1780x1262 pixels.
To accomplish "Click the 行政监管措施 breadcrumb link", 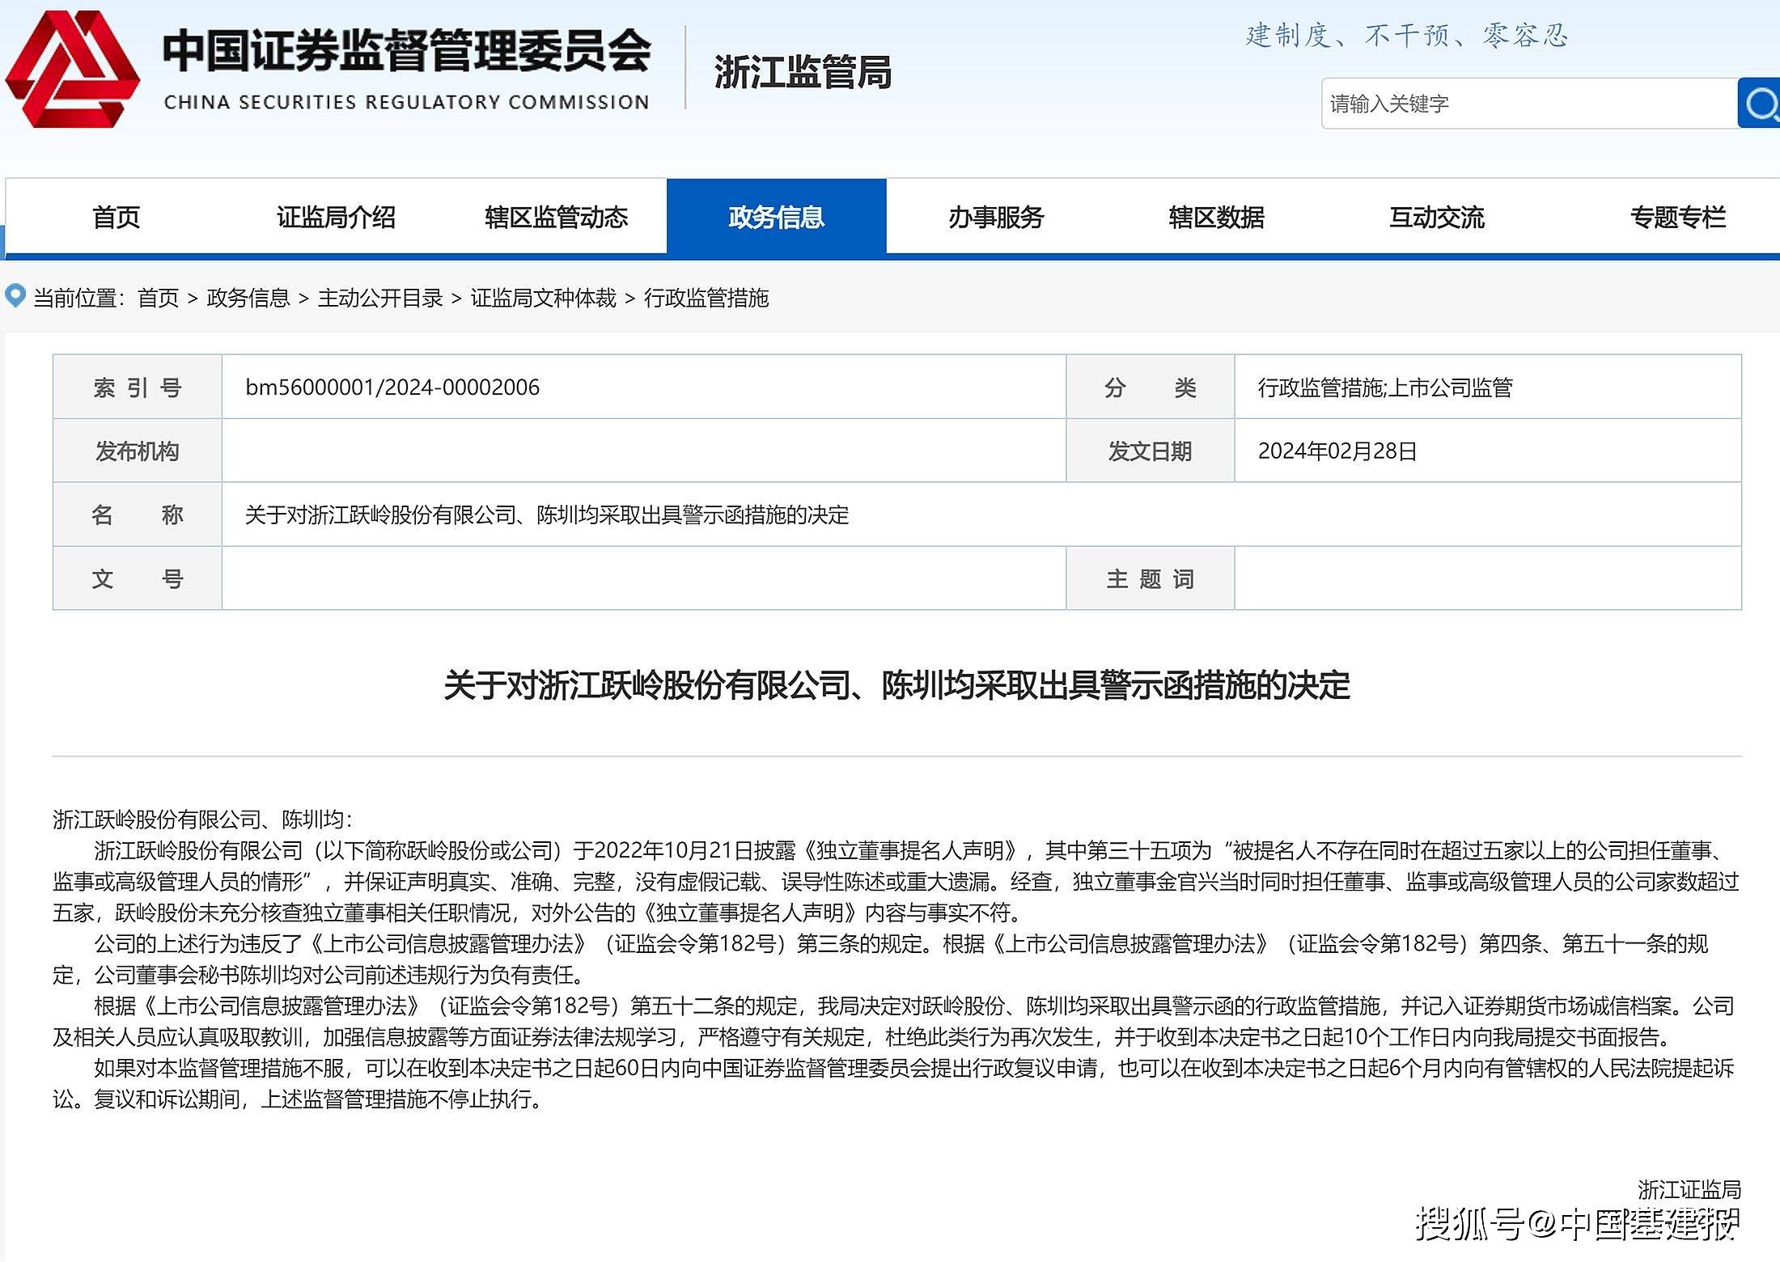I will (708, 298).
